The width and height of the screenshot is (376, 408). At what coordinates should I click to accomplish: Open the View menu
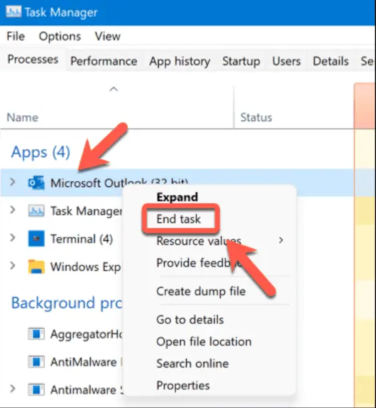click(x=107, y=36)
